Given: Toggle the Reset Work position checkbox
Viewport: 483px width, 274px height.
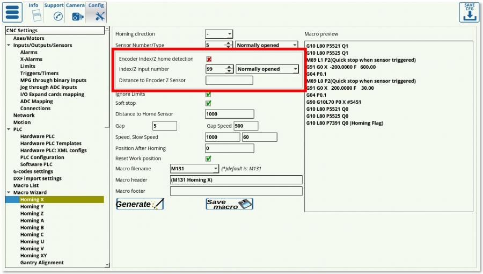Looking at the screenshot, I should click(209, 158).
